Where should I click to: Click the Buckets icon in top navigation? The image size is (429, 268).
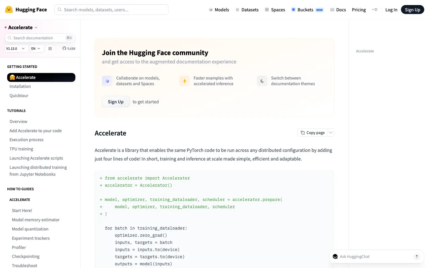[x=294, y=10]
